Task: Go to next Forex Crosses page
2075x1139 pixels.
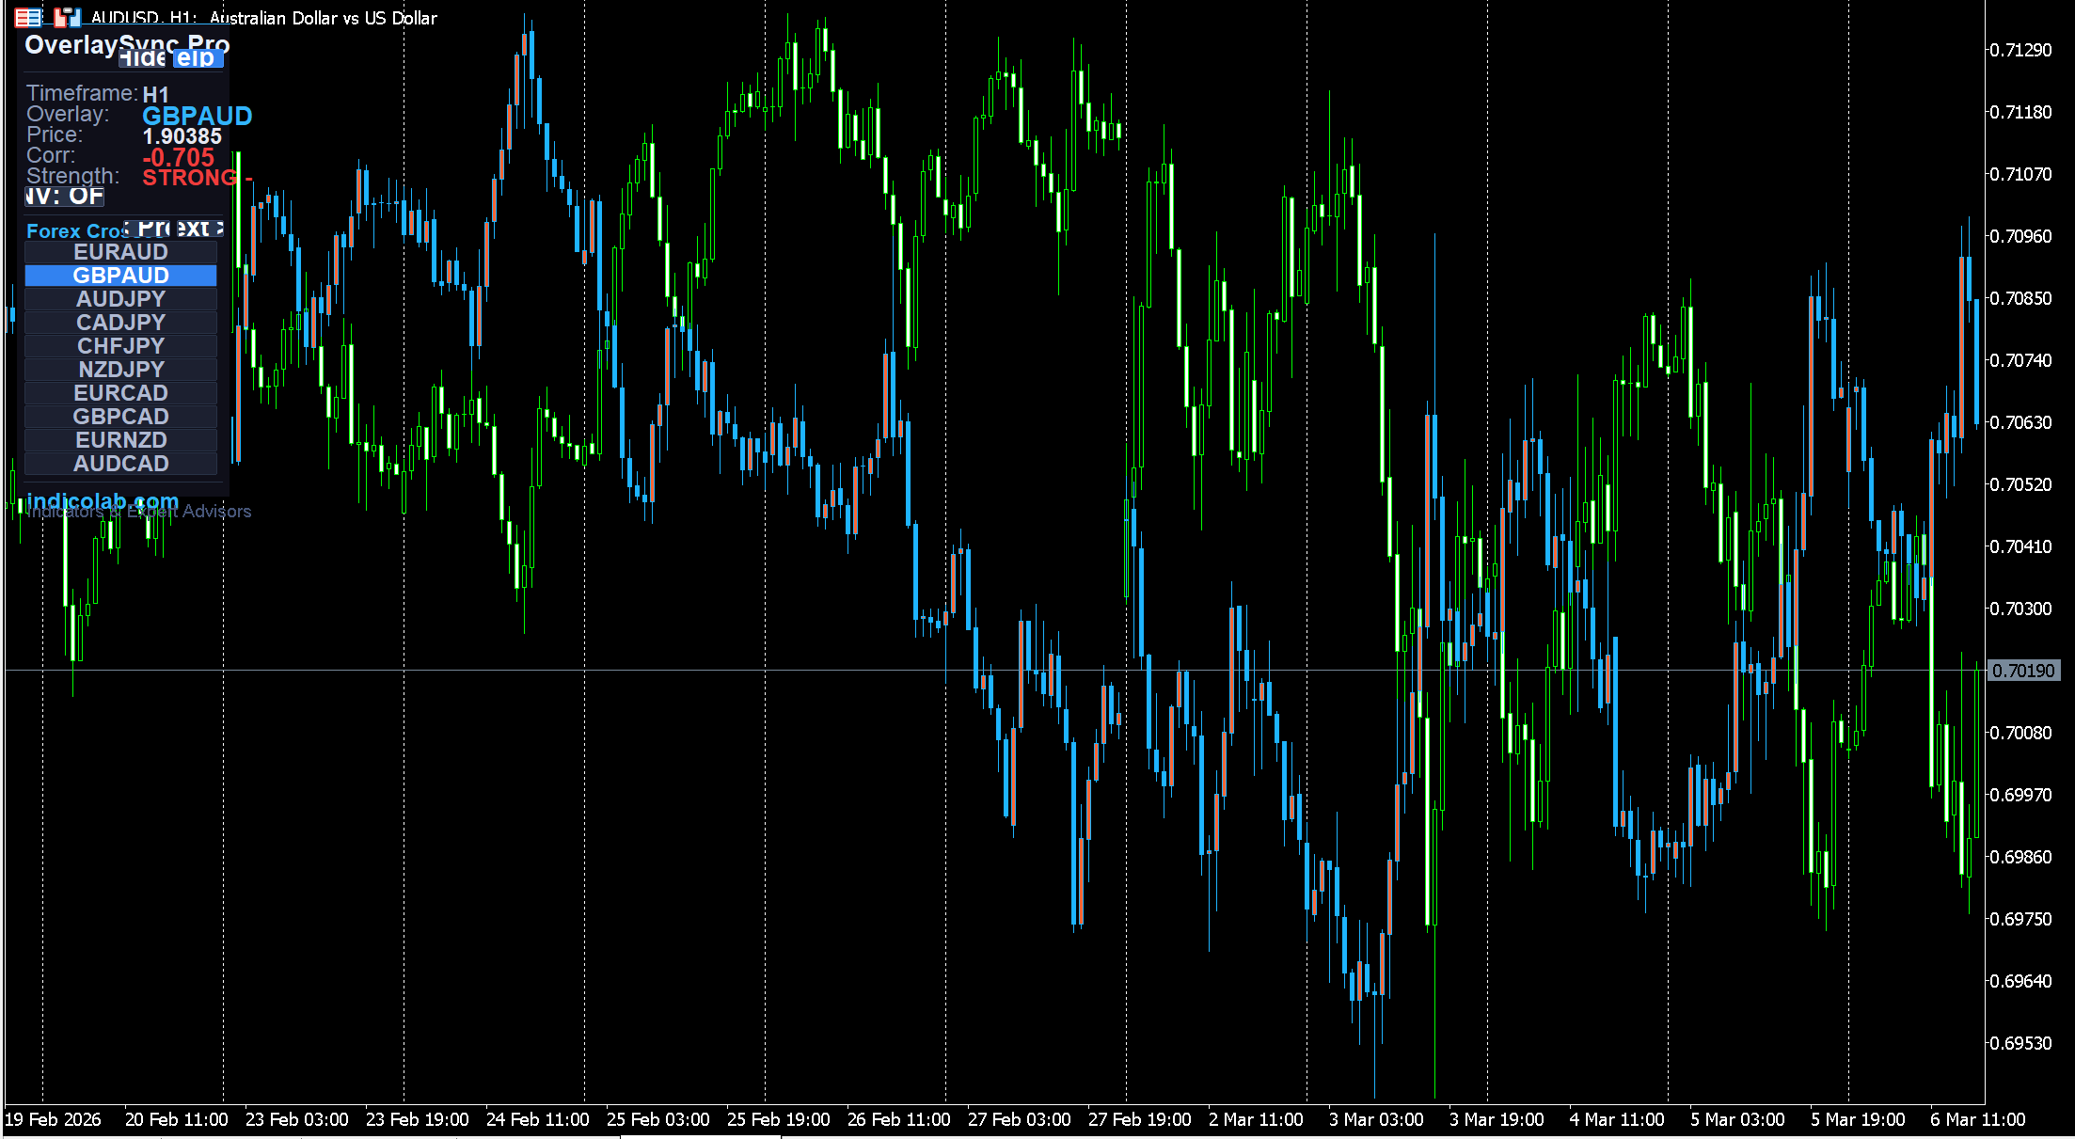Action: pyautogui.click(x=198, y=229)
